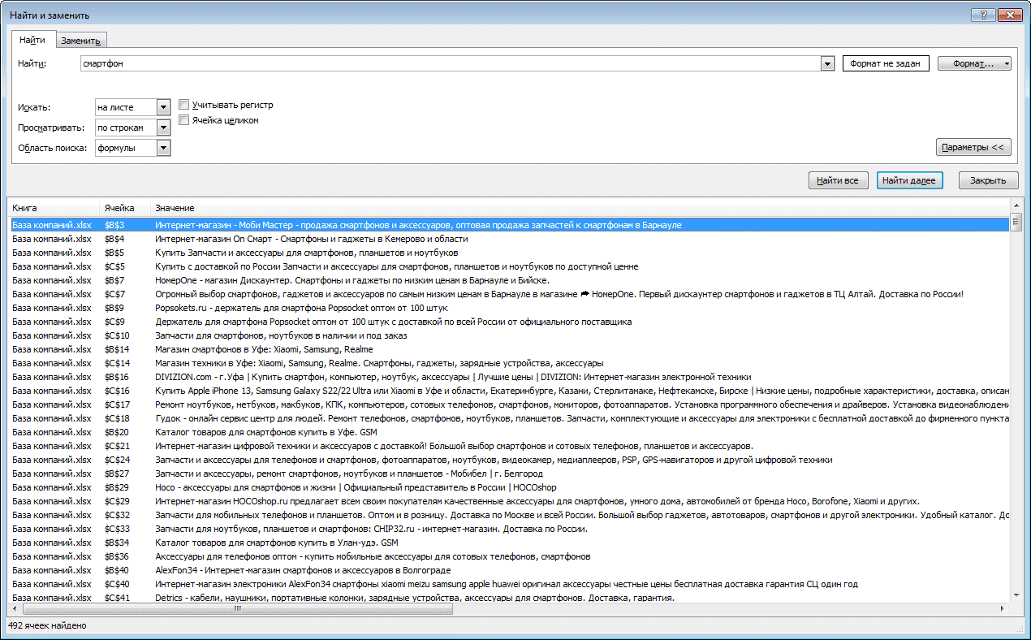Select result row for cell $C$5
1031x640 pixels.
pos(509,266)
